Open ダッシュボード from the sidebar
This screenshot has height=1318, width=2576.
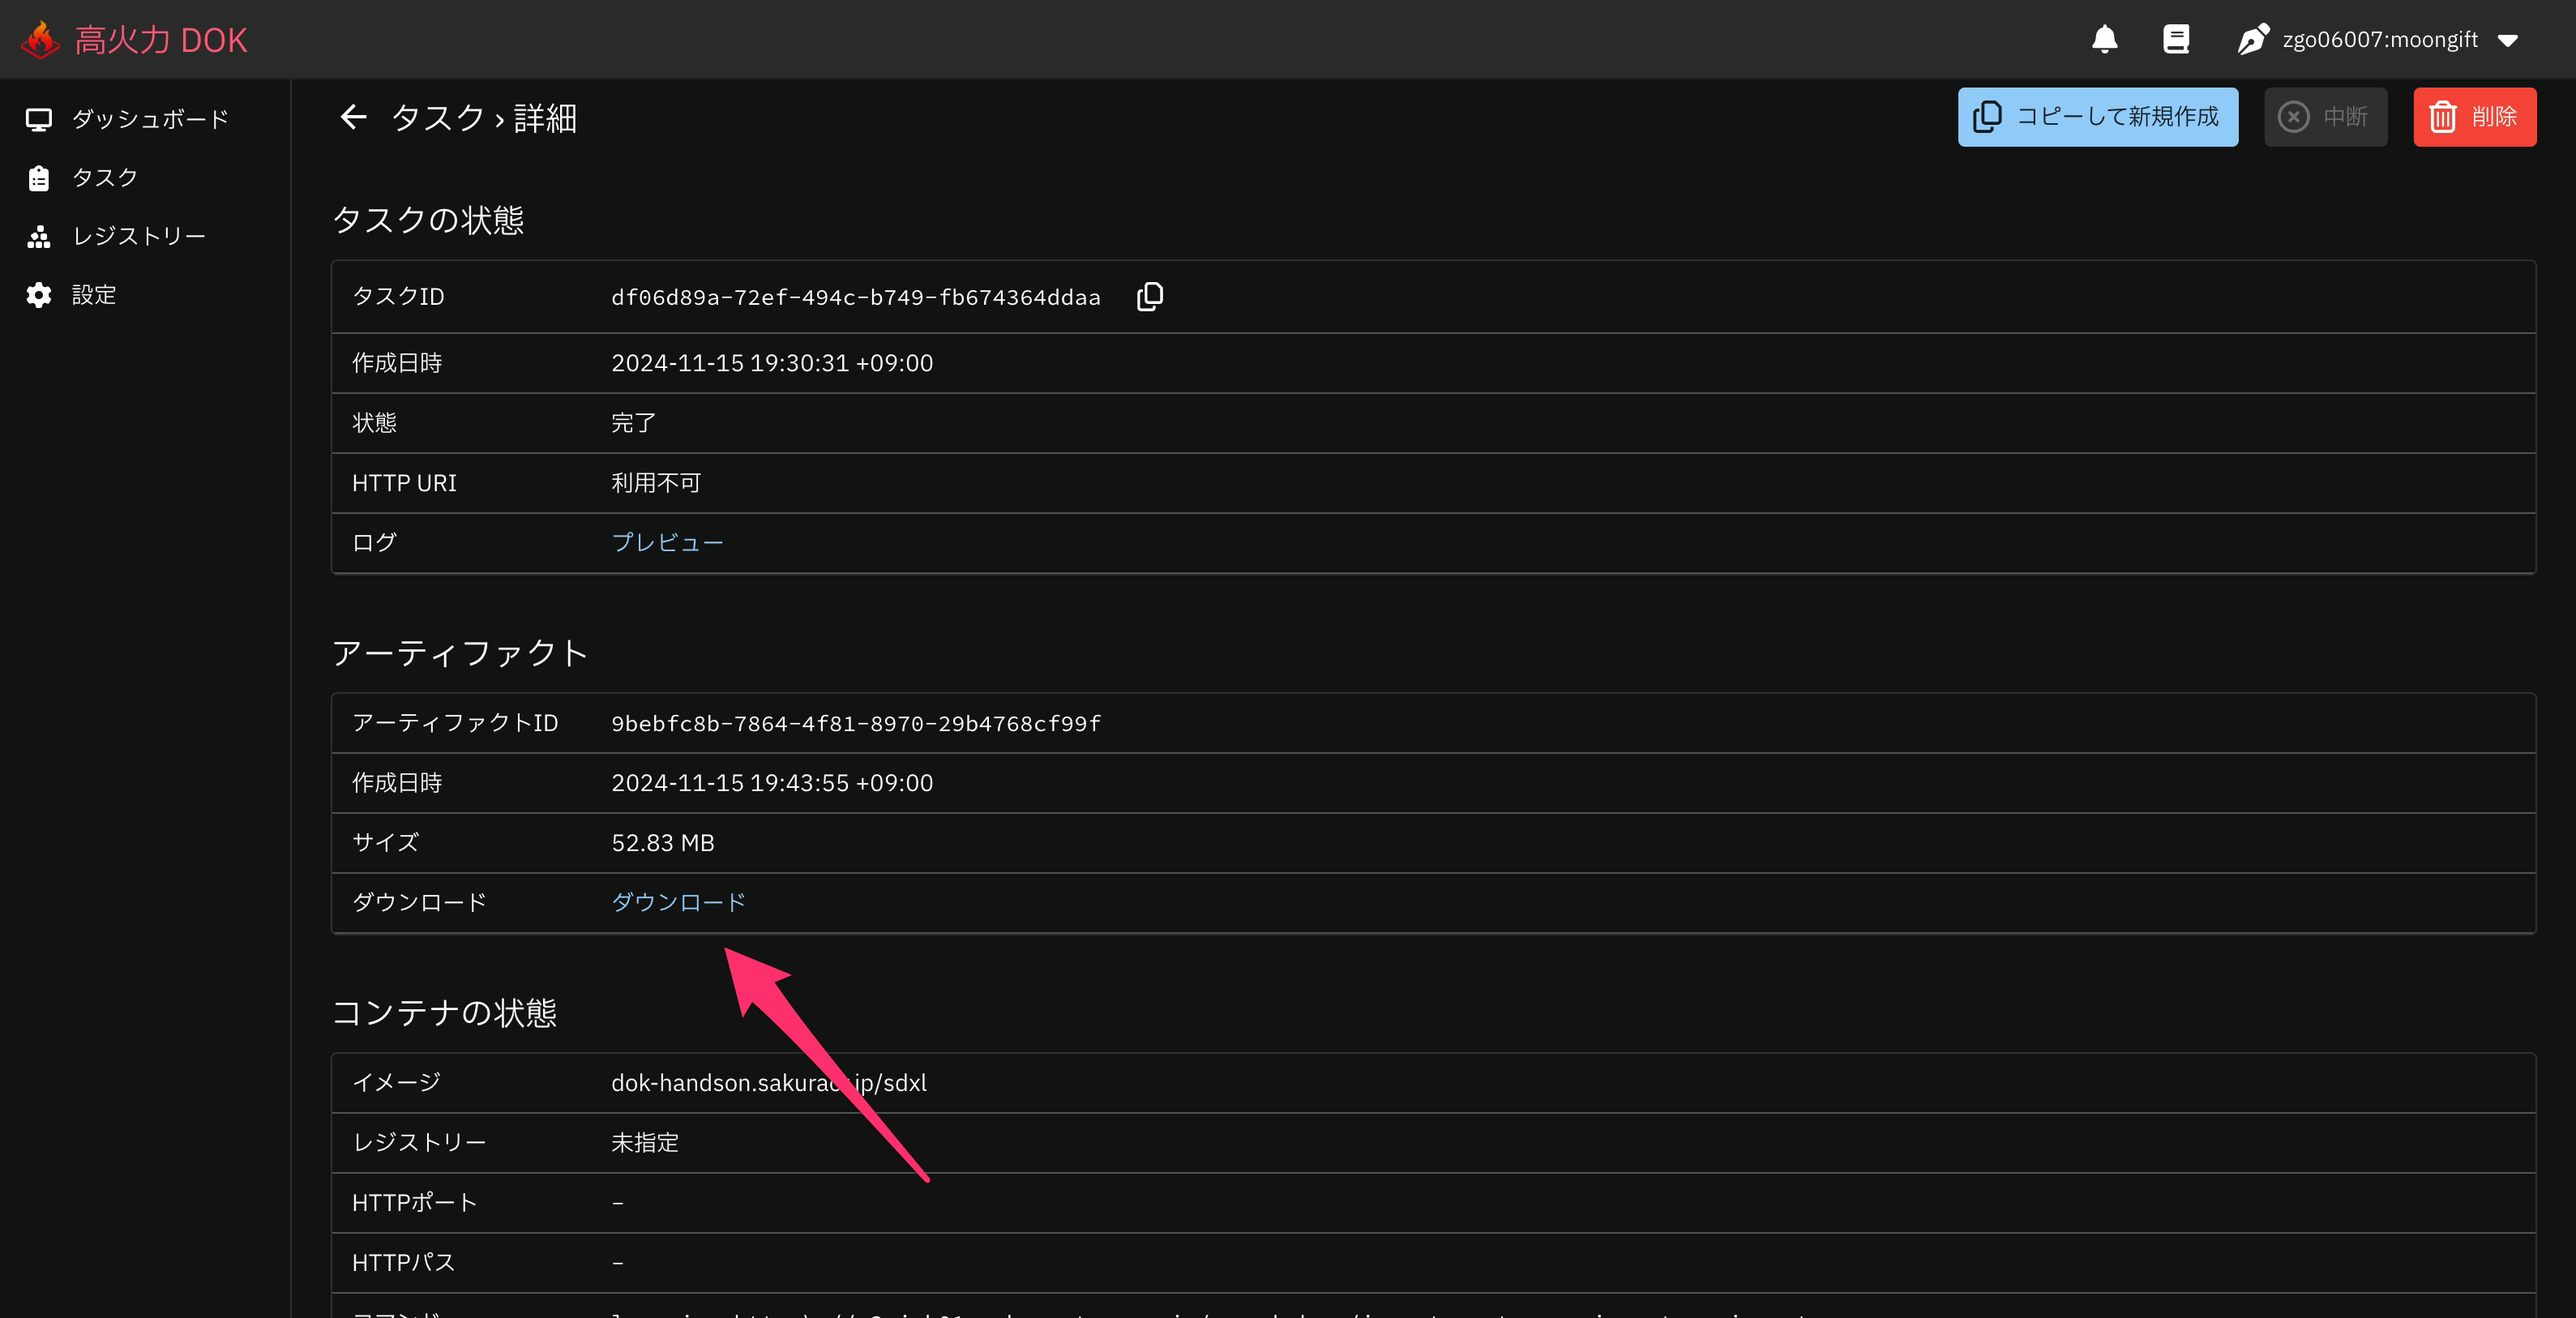[150, 119]
